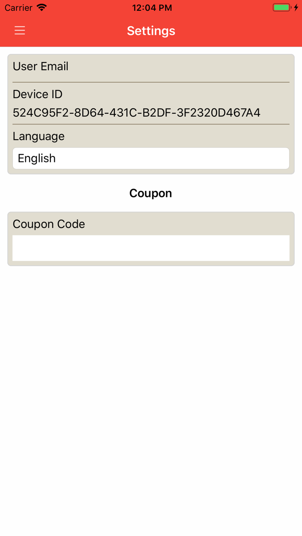Select the English language value

click(x=36, y=158)
